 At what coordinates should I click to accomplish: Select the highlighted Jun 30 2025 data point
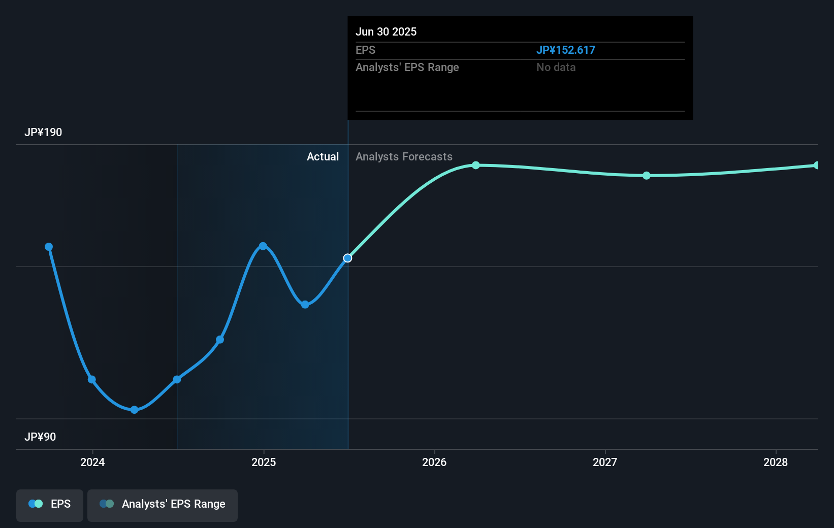347,258
